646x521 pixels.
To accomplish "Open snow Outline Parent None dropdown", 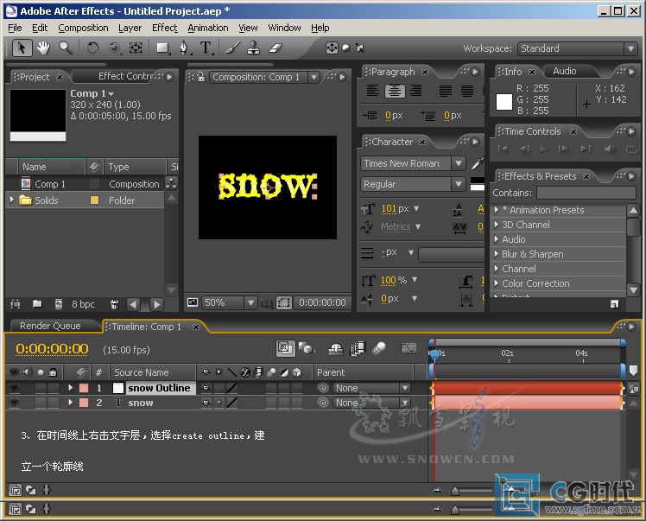I will (371, 388).
